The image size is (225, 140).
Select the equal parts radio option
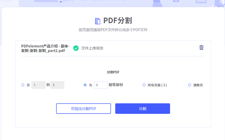click(85, 85)
